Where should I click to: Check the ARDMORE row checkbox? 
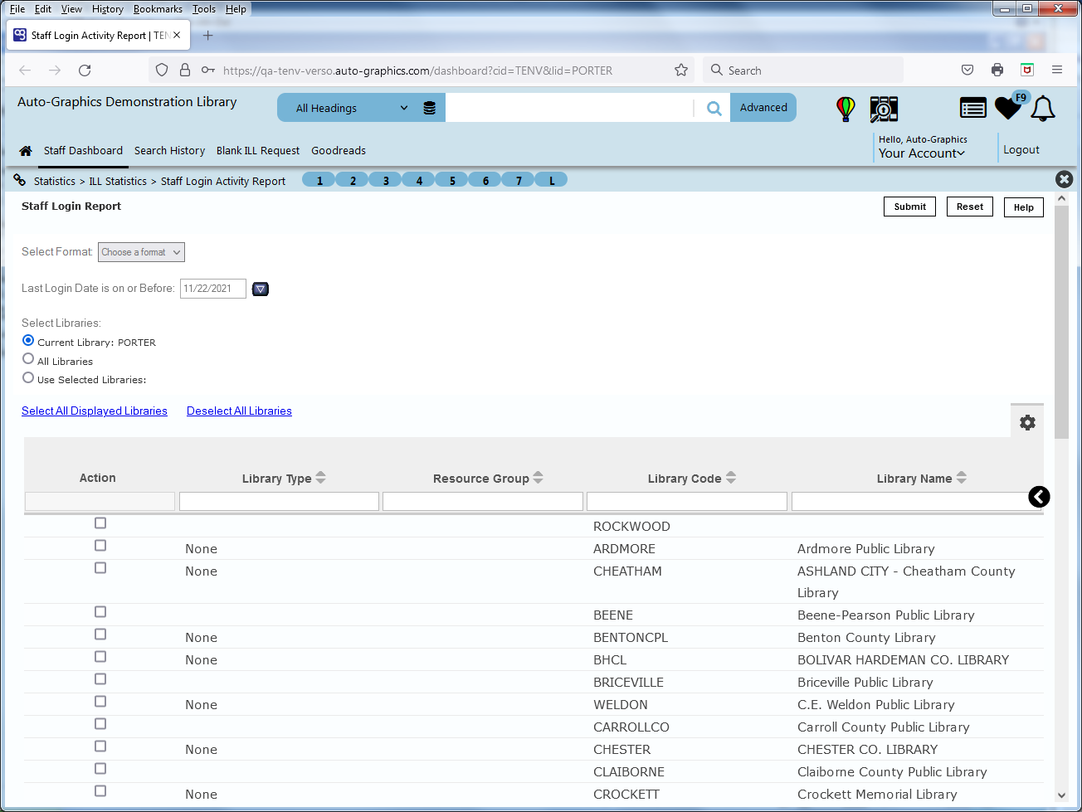click(100, 546)
